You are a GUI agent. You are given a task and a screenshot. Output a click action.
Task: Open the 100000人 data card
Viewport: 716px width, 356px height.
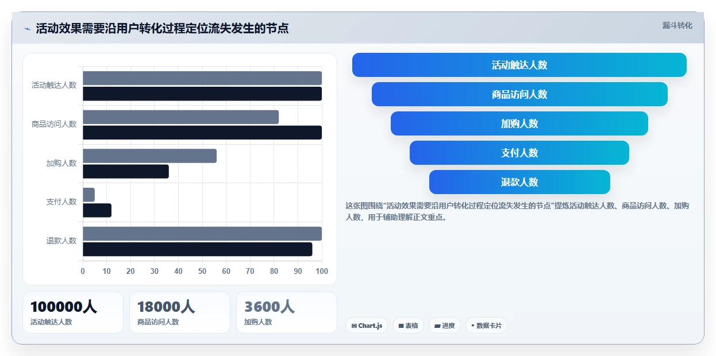click(x=73, y=312)
